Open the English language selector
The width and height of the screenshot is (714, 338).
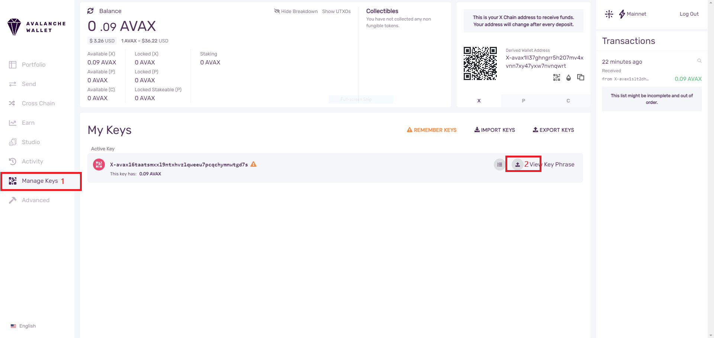pos(23,326)
